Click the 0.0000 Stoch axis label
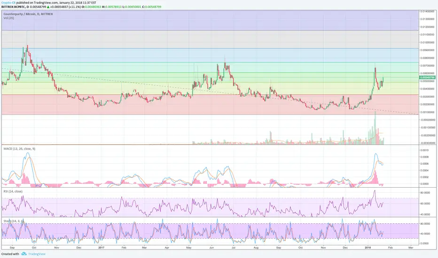Image resolution: width=438 pixels, height=258 pixels. [x=425, y=243]
